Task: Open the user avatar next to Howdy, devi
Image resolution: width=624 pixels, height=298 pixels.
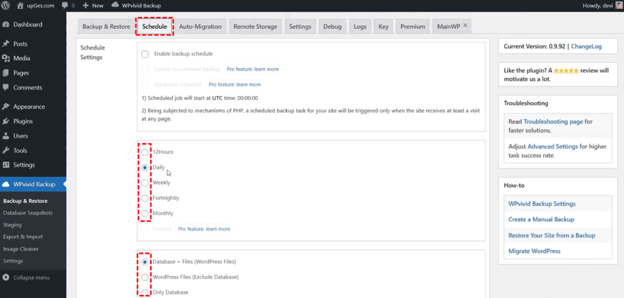Action: (x=620, y=6)
